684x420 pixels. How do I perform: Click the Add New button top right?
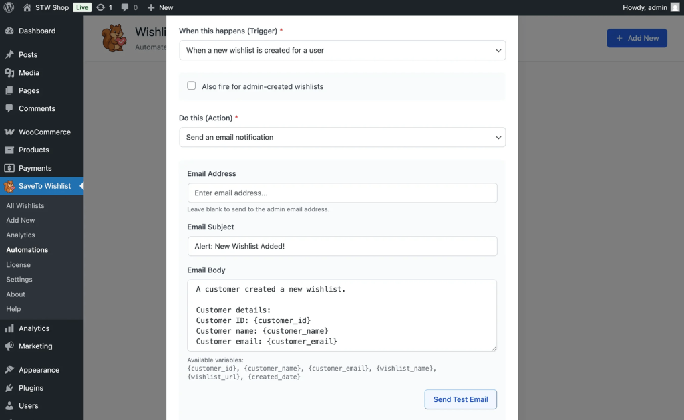click(x=637, y=38)
